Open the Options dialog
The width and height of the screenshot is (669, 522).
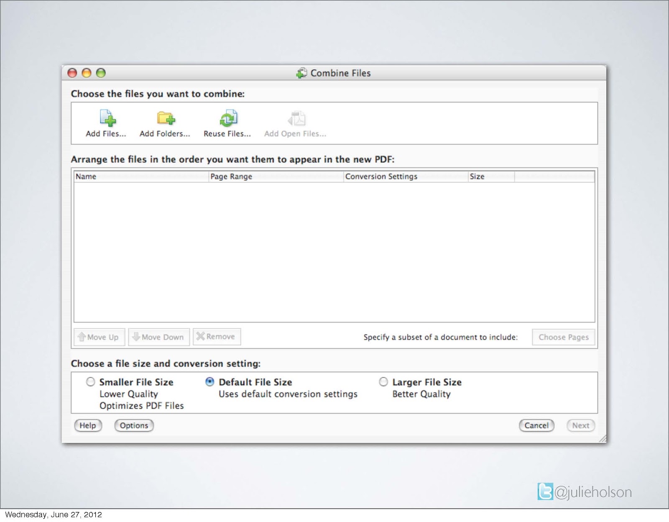click(134, 425)
